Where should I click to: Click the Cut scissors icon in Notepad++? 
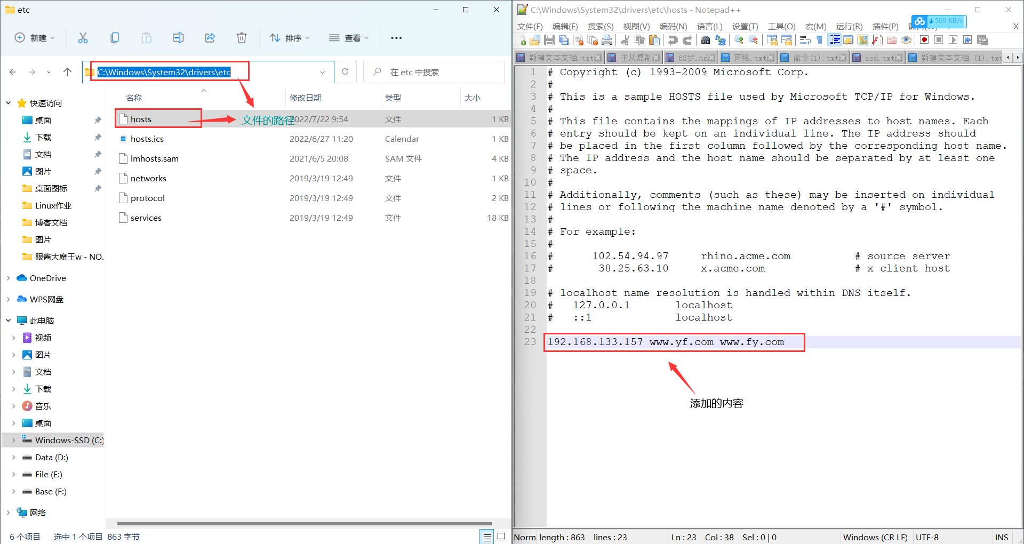click(x=626, y=41)
